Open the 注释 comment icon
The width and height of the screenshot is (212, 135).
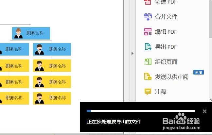point(148,92)
